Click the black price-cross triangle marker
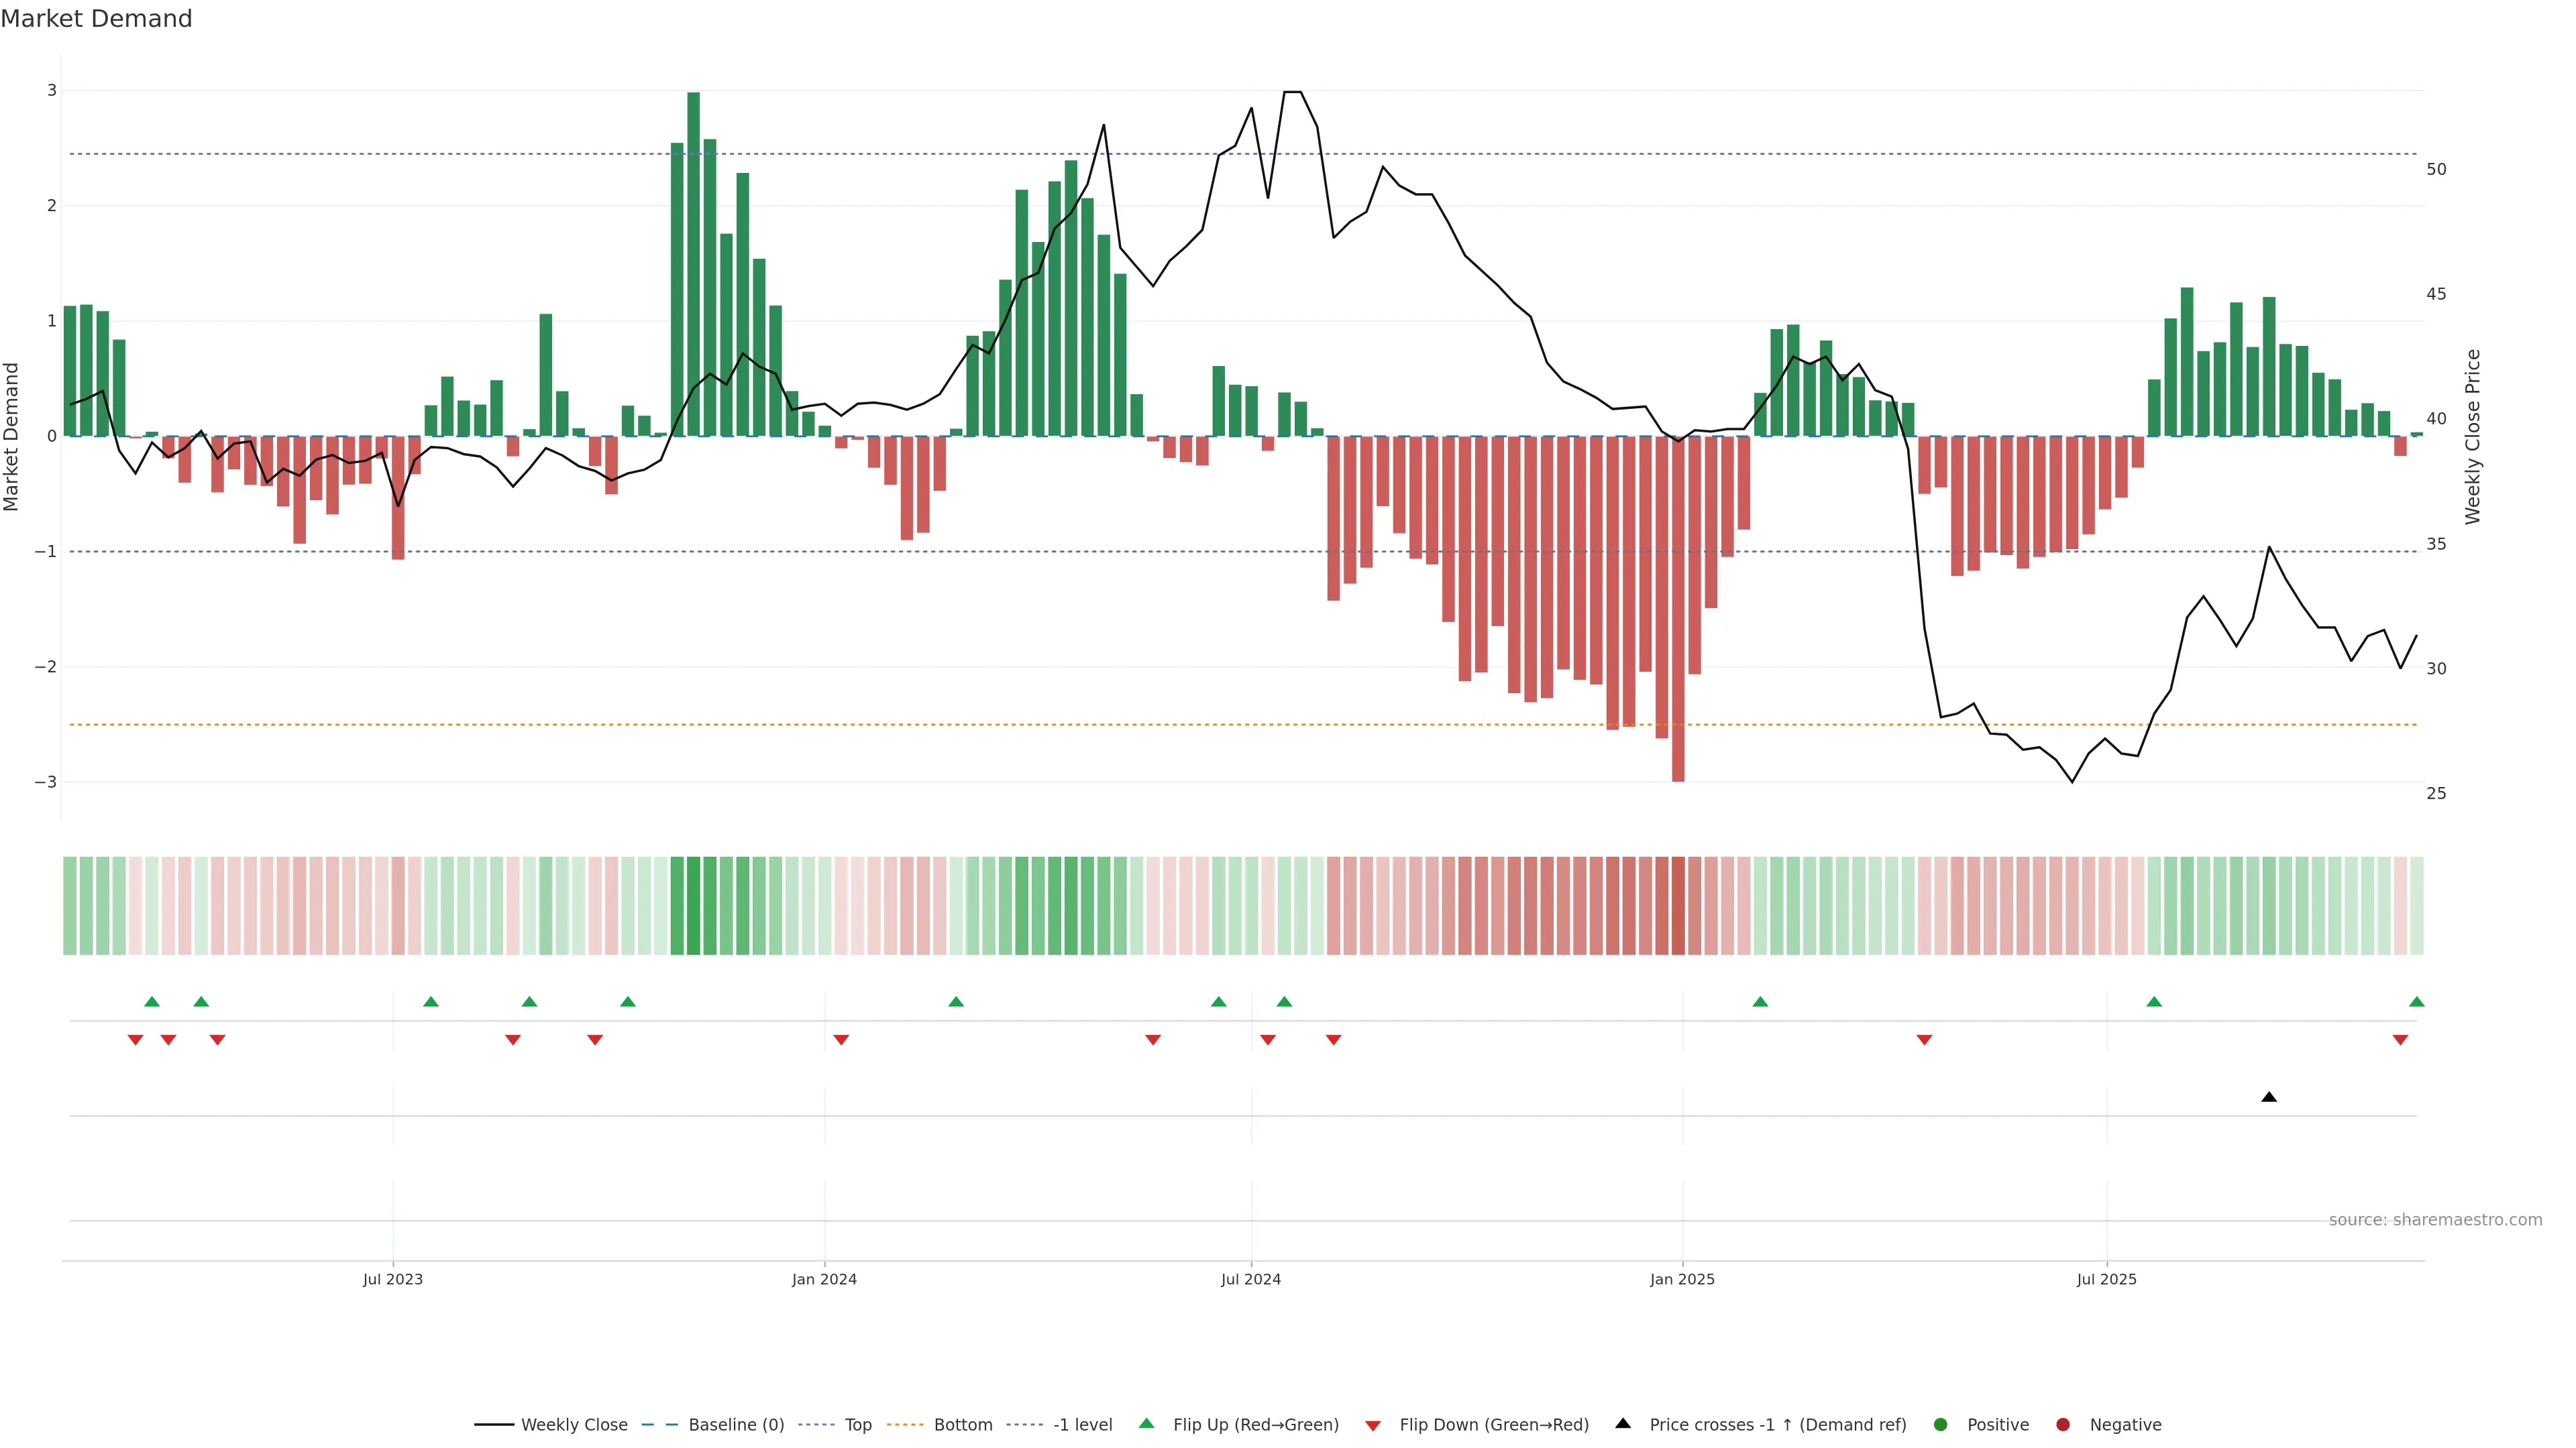This screenshot has width=2576, height=1448. coord(2269,1097)
